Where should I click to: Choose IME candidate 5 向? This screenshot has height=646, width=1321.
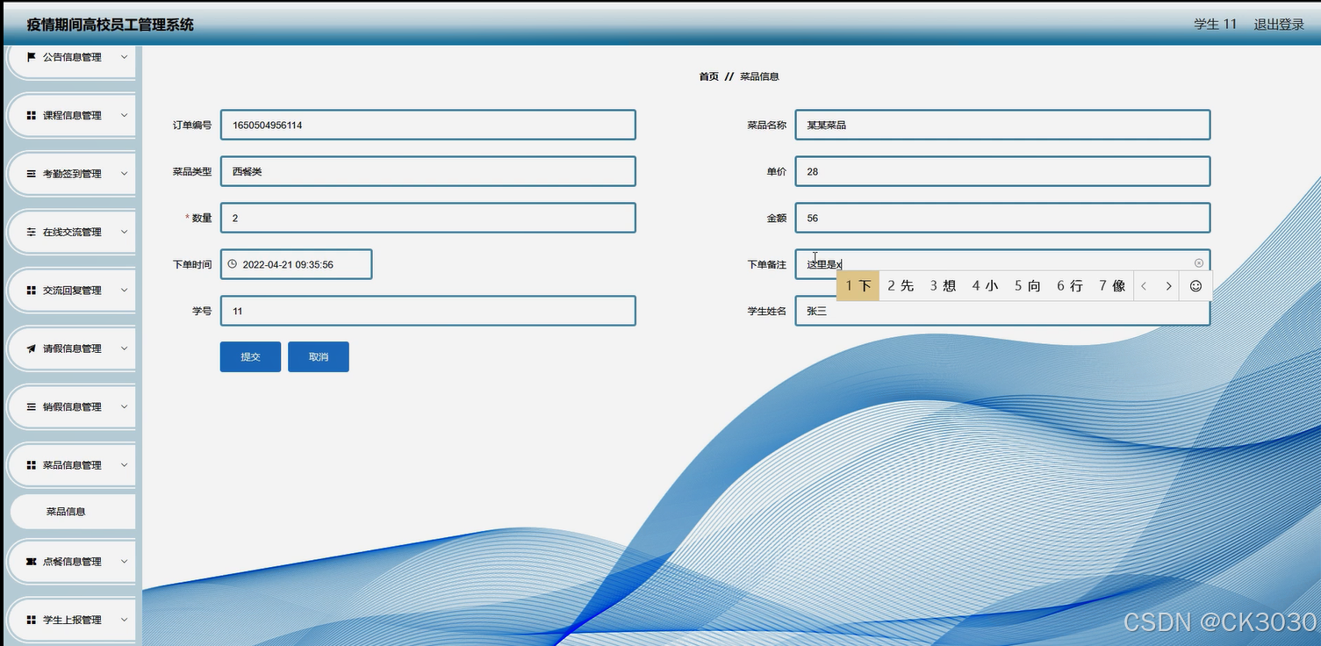point(1028,286)
